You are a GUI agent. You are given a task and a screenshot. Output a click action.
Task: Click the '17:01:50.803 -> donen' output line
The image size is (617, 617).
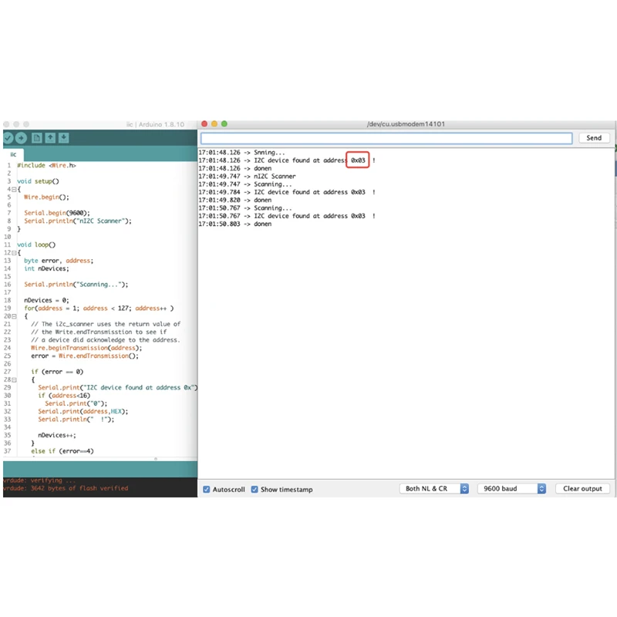(235, 224)
